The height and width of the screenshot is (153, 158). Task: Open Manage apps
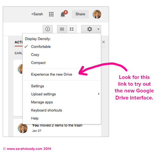[62, 102]
